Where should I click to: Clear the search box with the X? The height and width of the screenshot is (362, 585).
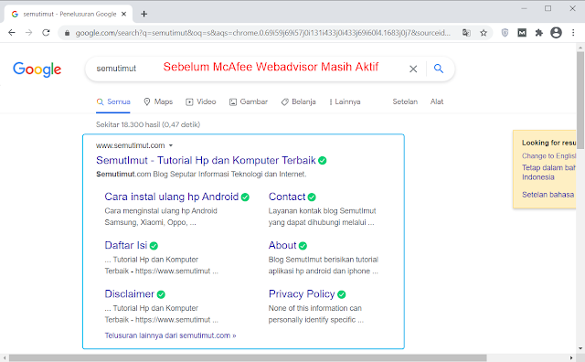tap(413, 69)
